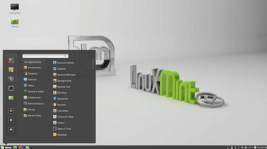Open Bluetooth settings from application list
Screen dimensions: 267x149
coord(61,99)
